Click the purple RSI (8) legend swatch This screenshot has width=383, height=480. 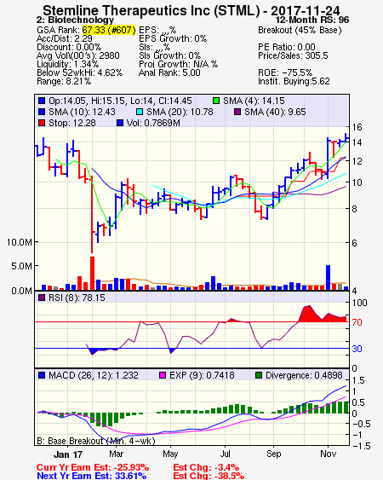click(42, 298)
